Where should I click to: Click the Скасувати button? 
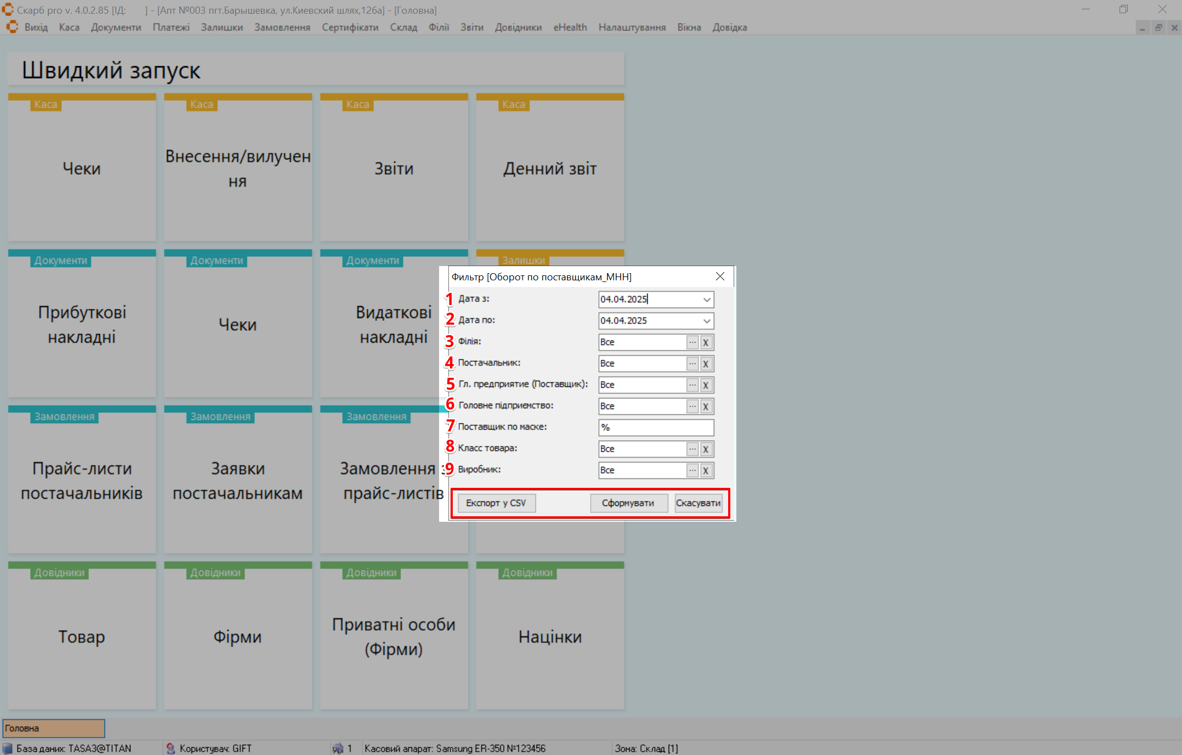pos(698,503)
